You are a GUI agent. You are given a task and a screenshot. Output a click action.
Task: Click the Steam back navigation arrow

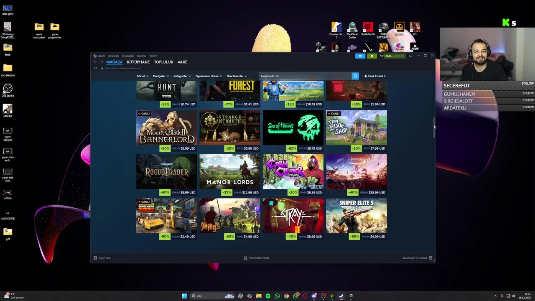(95, 62)
